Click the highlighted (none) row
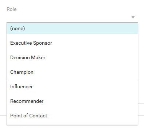Image resolution: width=144 pixels, height=133 pixels. [x=72, y=28]
